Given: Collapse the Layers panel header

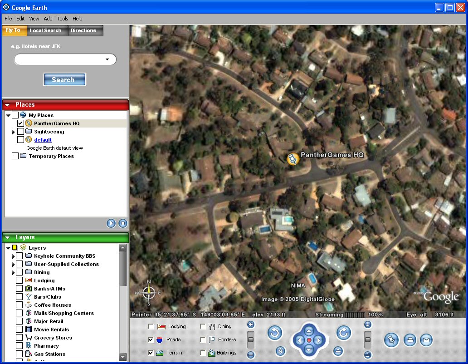Looking at the screenshot, I should coord(7,237).
